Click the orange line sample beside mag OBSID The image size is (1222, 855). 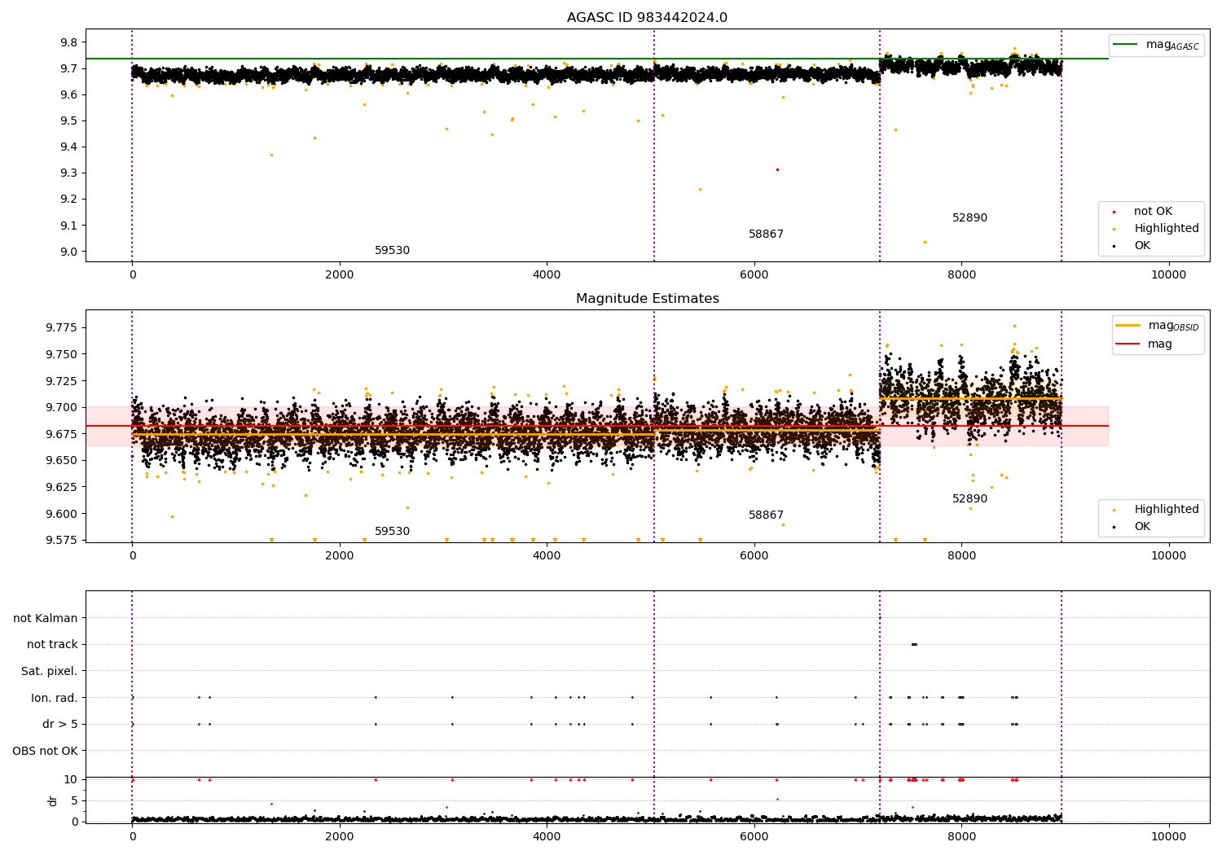(1127, 326)
